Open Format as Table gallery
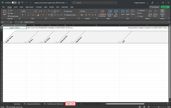171x108 pixels. [110, 13]
